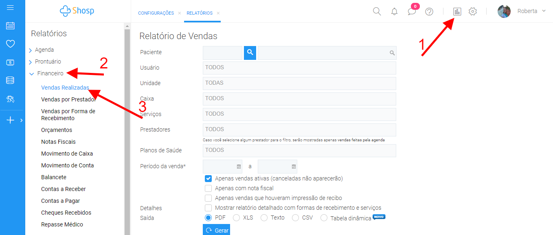Image resolution: width=553 pixels, height=235 pixels.
Task: Open the database stack sidebar icon
Action: click(x=10, y=80)
